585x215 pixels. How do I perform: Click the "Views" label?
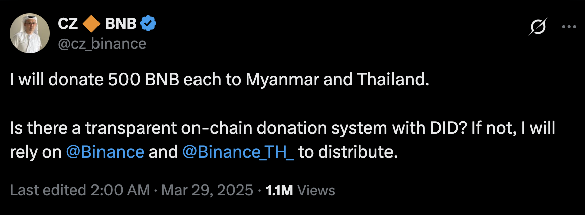(317, 191)
